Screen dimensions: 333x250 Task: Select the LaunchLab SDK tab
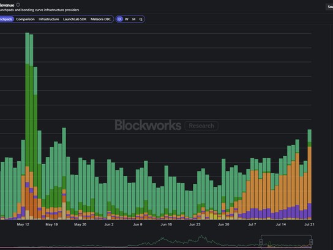click(x=75, y=19)
